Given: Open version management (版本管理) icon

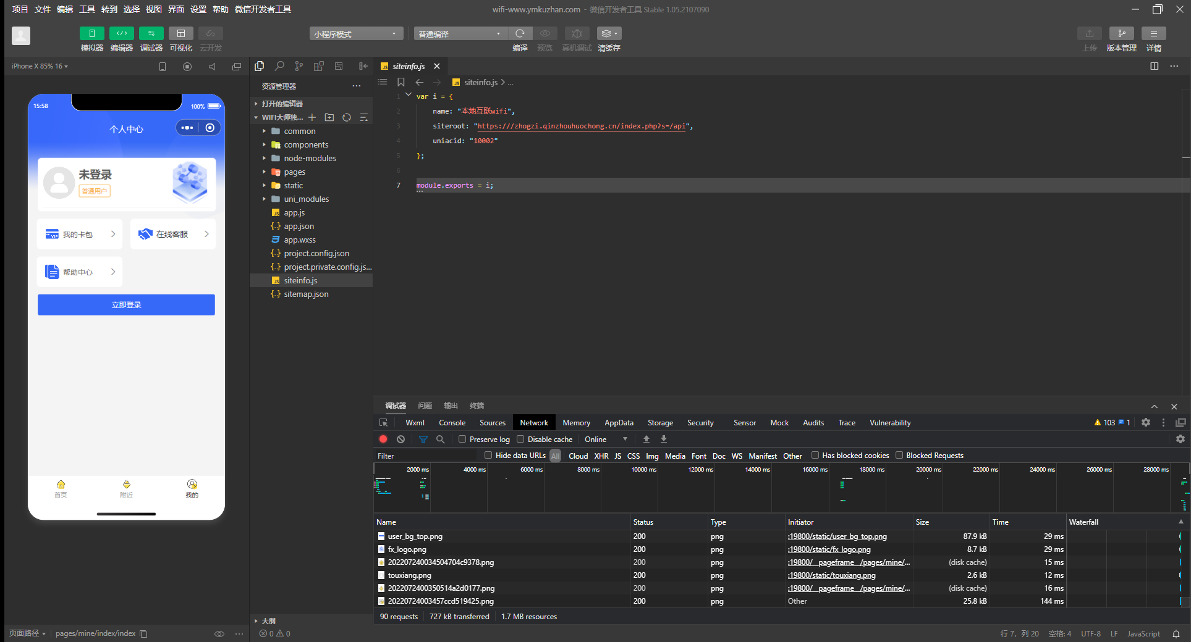Looking at the screenshot, I should tap(1121, 33).
